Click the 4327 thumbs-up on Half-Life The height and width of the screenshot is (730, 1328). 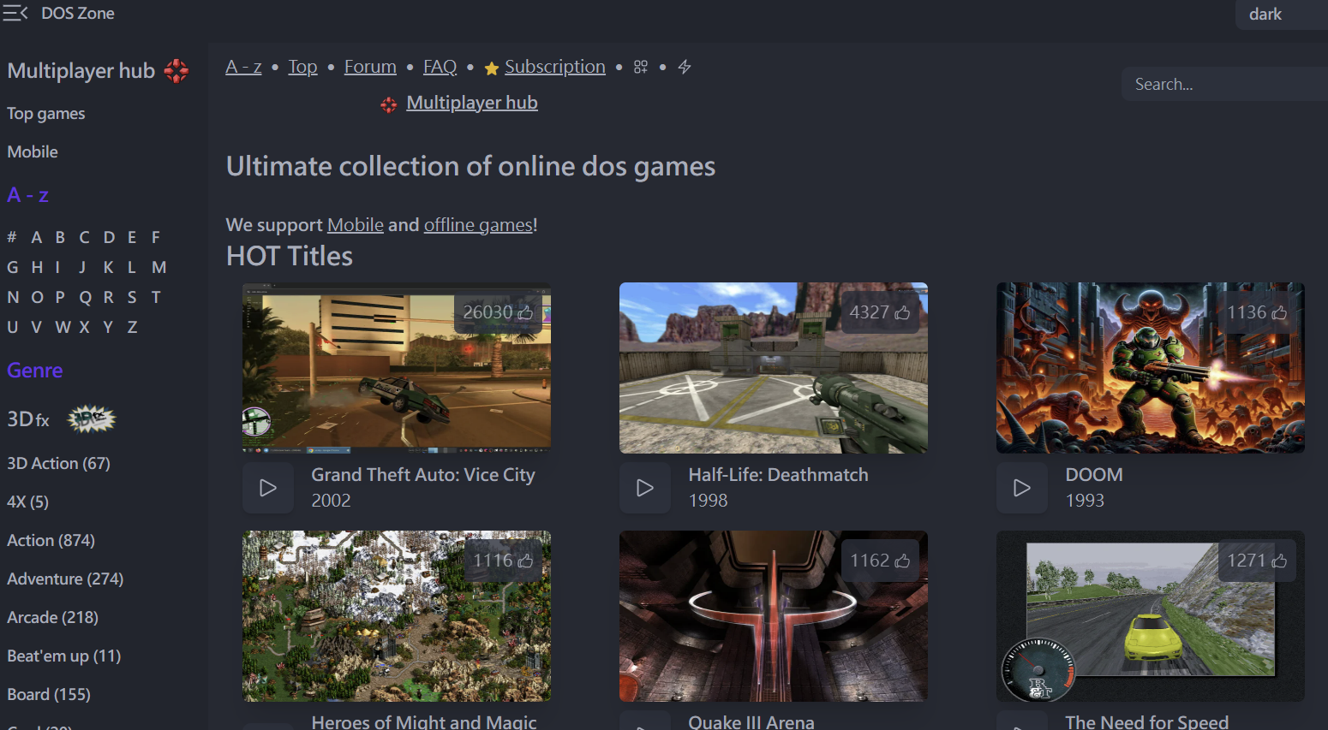point(902,313)
